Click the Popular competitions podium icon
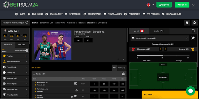Image resolution: width=199 pixels, height=99 pixels. 4,62
